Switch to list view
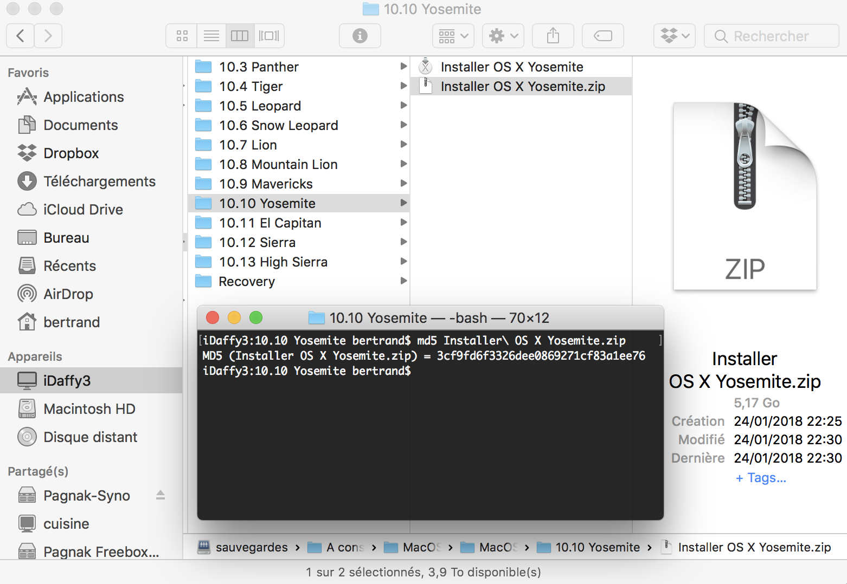Viewport: 847px width, 584px height. [211, 36]
